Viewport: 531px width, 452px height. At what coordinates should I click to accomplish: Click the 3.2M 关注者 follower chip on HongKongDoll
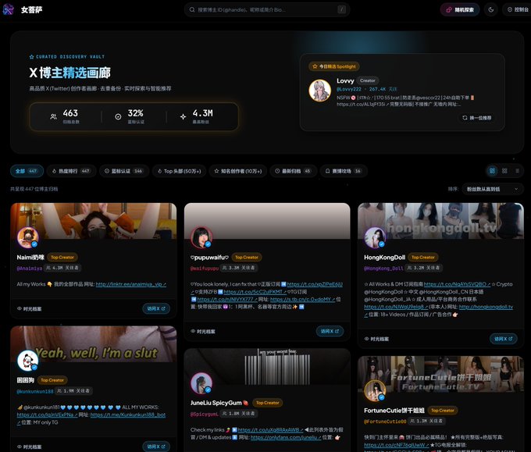pyautogui.click(x=425, y=268)
